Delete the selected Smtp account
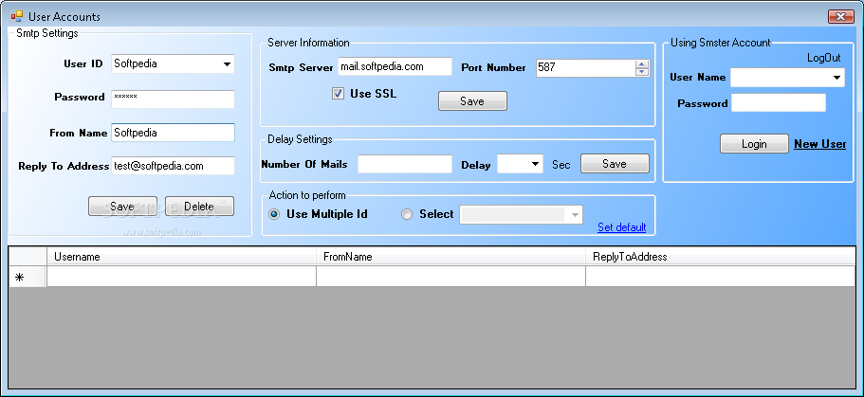 click(x=199, y=207)
